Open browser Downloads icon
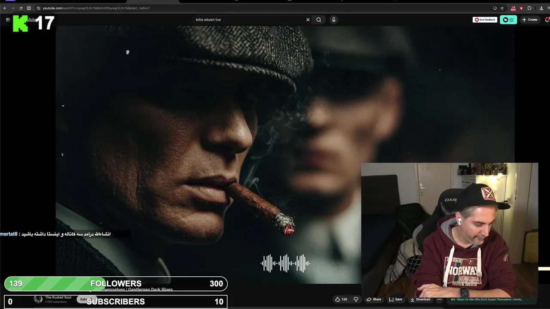This screenshot has height=309, width=550. pos(541,8)
